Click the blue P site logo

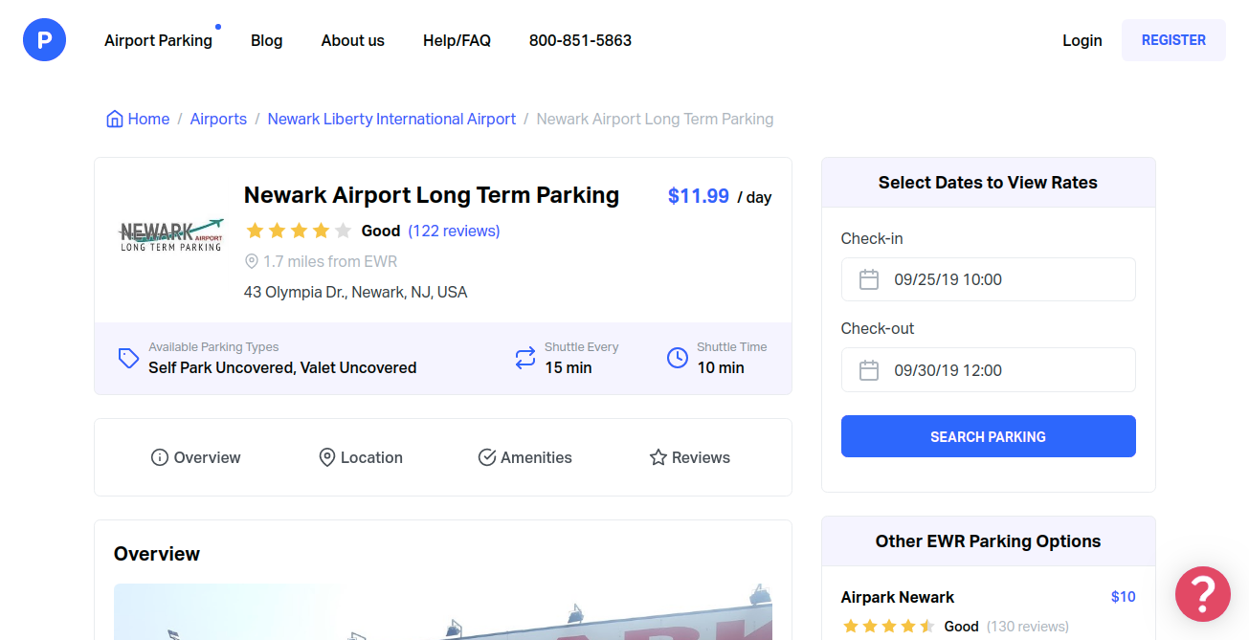click(44, 40)
